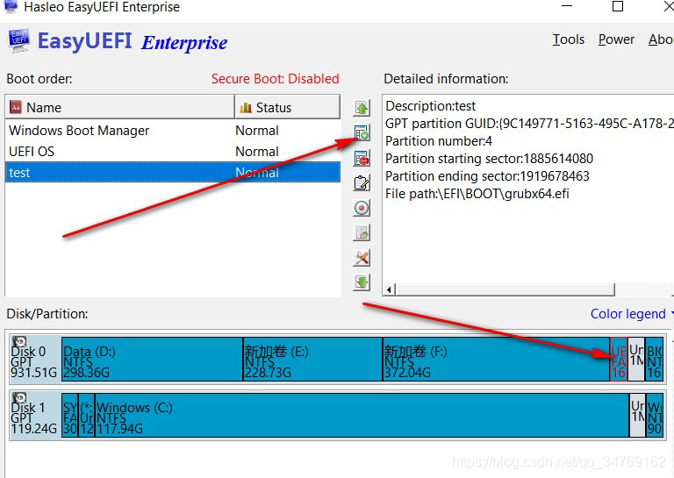Click the Partition starting sector line
Viewport: 674px width, 478px height.
[x=489, y=159]
